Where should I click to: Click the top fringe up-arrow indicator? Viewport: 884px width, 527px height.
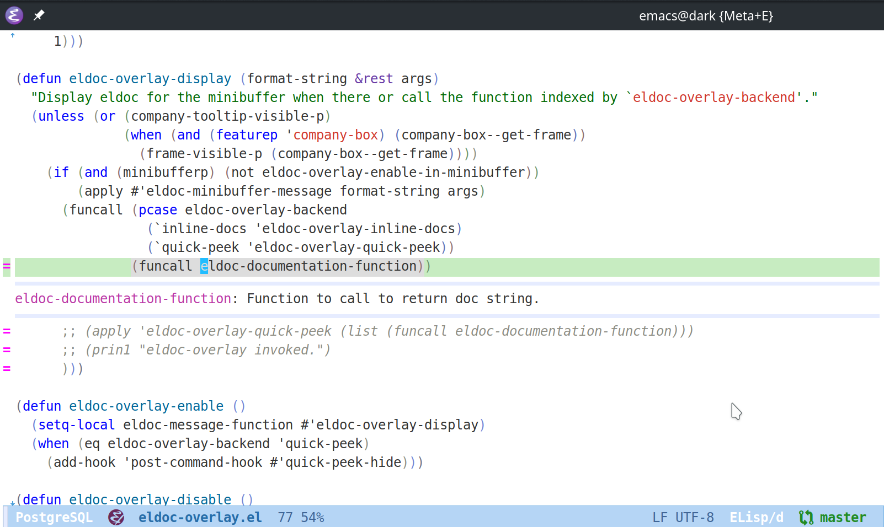coord(12,35)
